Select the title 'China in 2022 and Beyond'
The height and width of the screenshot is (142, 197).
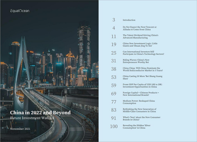[40, 113]
